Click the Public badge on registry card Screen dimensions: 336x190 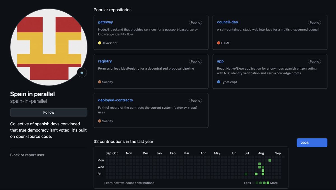point(195,62)
